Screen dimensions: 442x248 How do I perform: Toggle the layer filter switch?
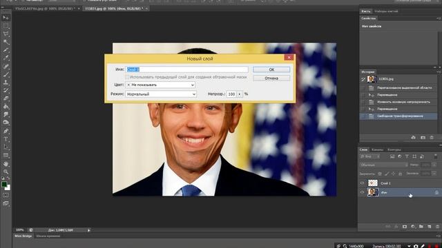tap(436, 156)
